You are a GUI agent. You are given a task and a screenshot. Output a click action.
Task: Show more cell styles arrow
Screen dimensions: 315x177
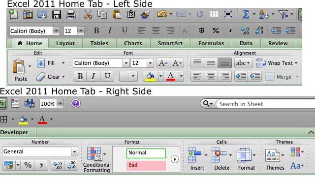click(x=175, y=159)
